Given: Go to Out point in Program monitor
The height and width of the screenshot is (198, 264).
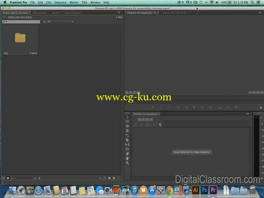Looking at the screenshot, I should pos(210,107).
